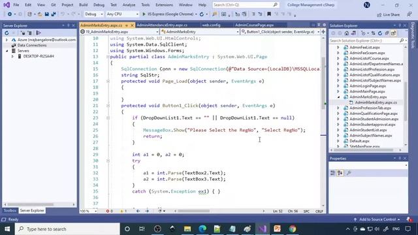Open PowerPoint from the taskbar
This screenshot has width=418, height=235.
click(x=277, y=229)
